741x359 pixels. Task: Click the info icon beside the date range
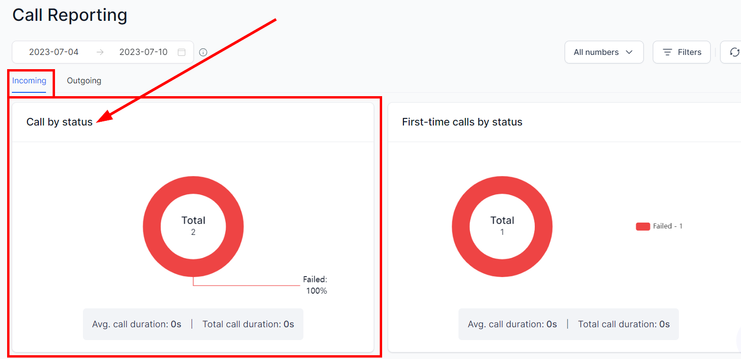pos(203,52)
